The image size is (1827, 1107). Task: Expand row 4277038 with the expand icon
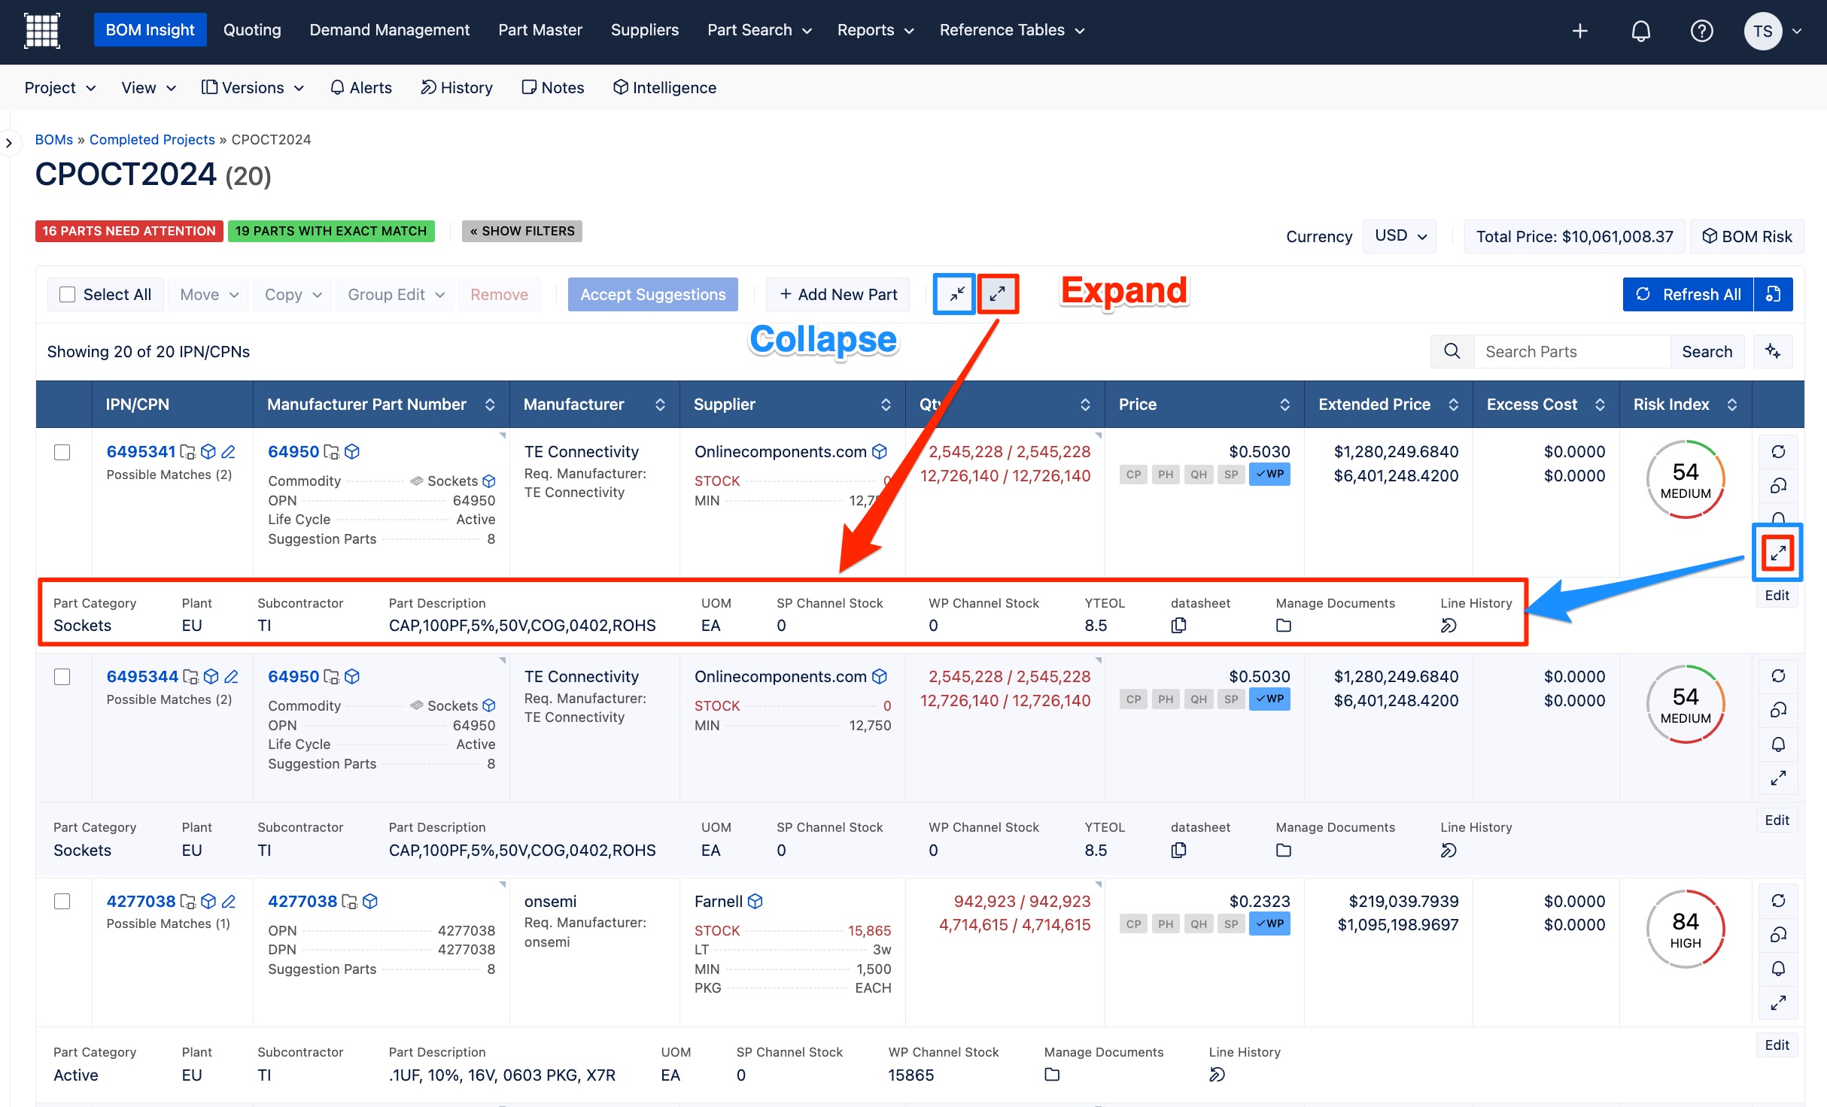(1778, 1003)
